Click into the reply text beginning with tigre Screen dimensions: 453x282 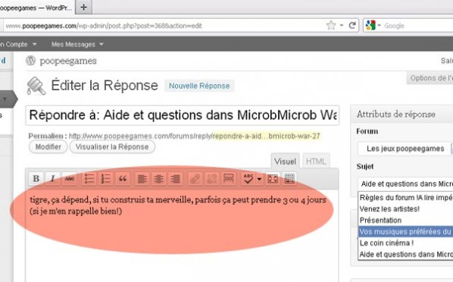point(178,205)
